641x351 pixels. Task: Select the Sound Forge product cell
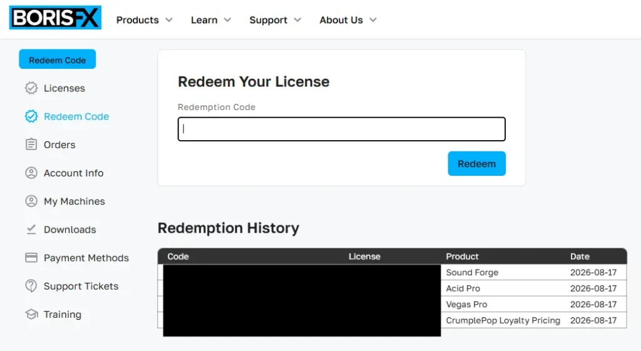pyautogui.click(x=472, y=273)
